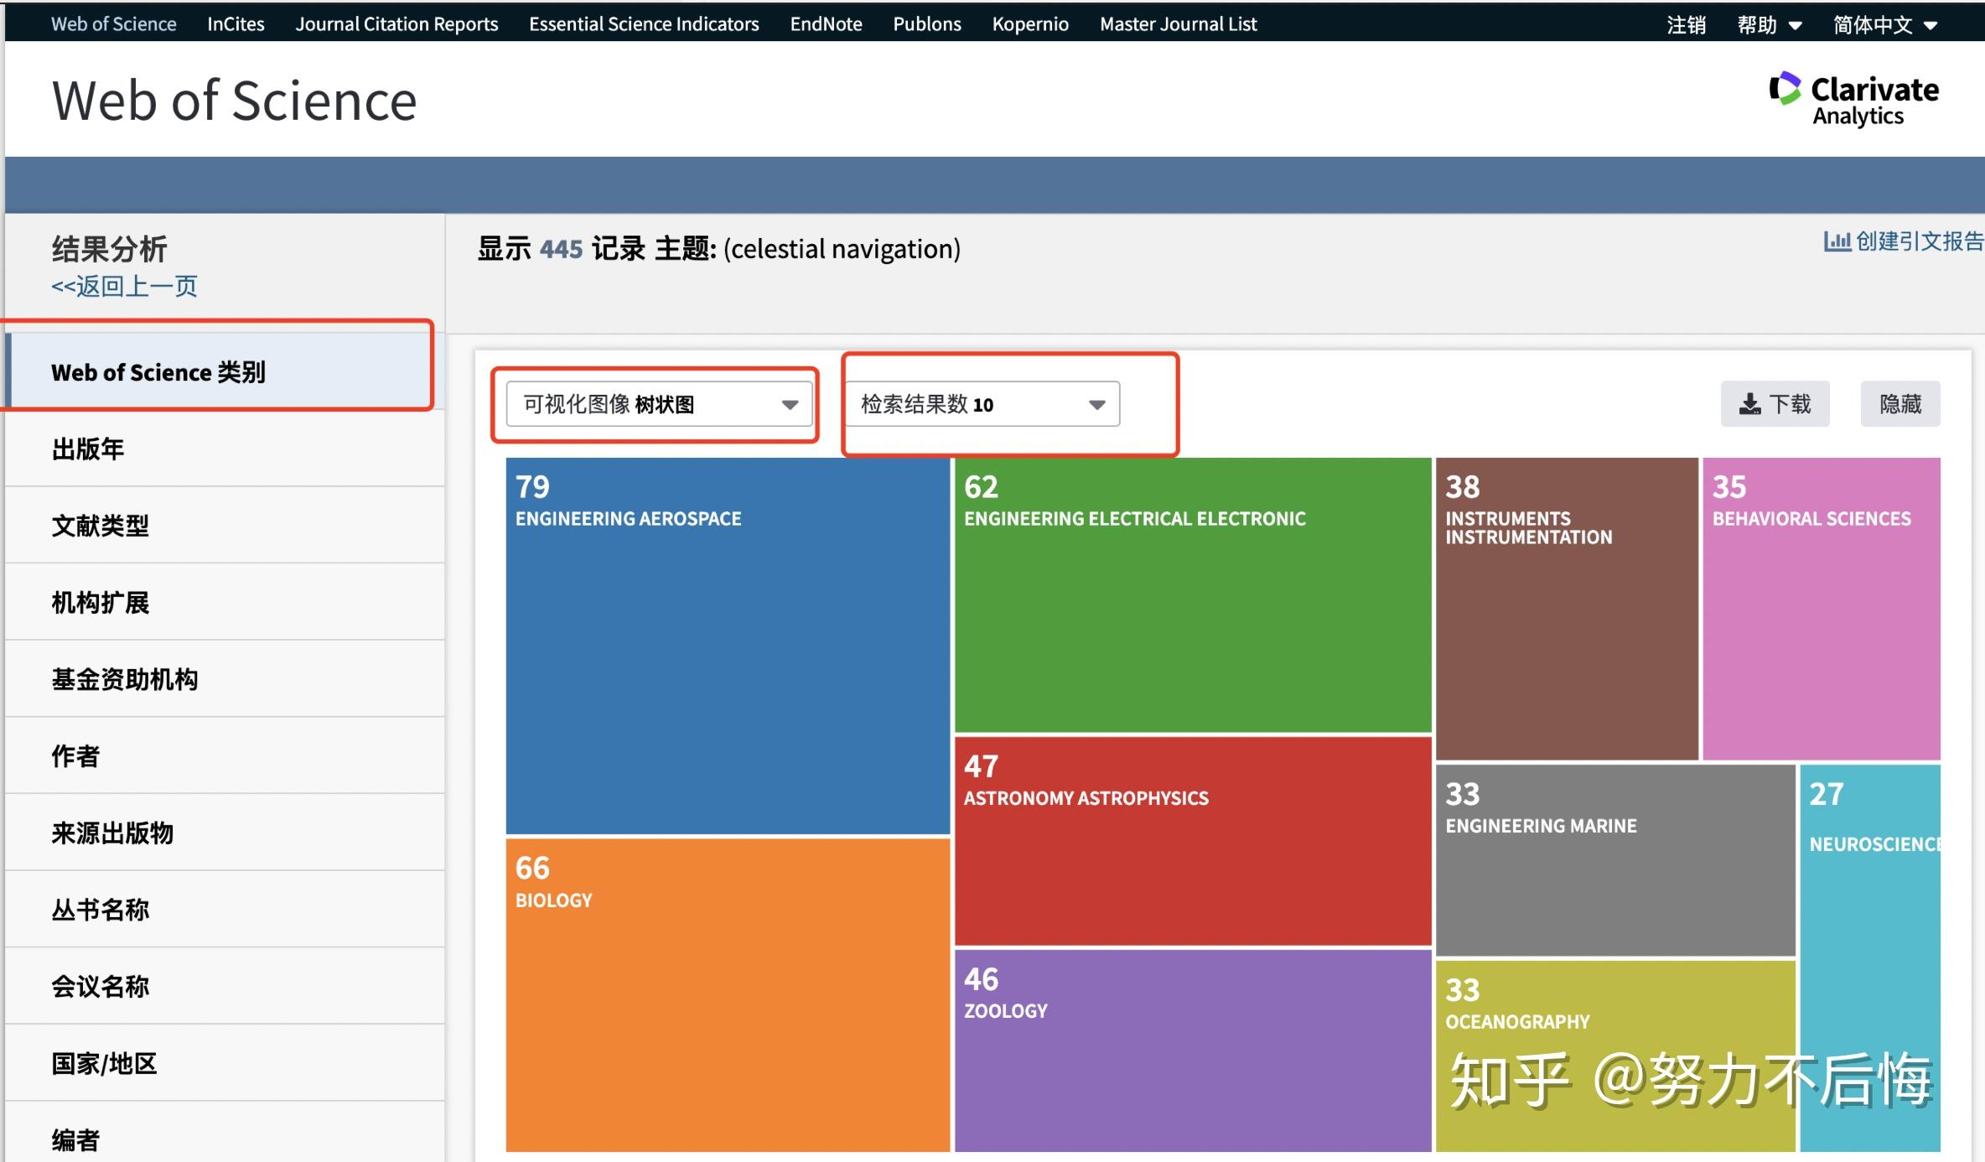Select Web of Science 类别 in sidebar
This screenshot has height=1162, width=1985.
tap(225, 371)
